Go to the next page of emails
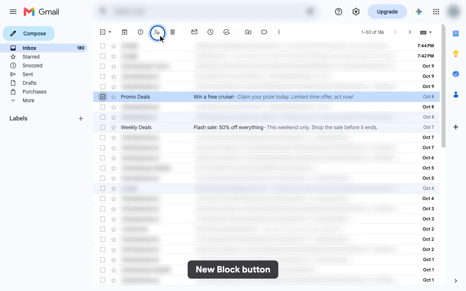Viewport: 466px width, 291px height. 410,32
